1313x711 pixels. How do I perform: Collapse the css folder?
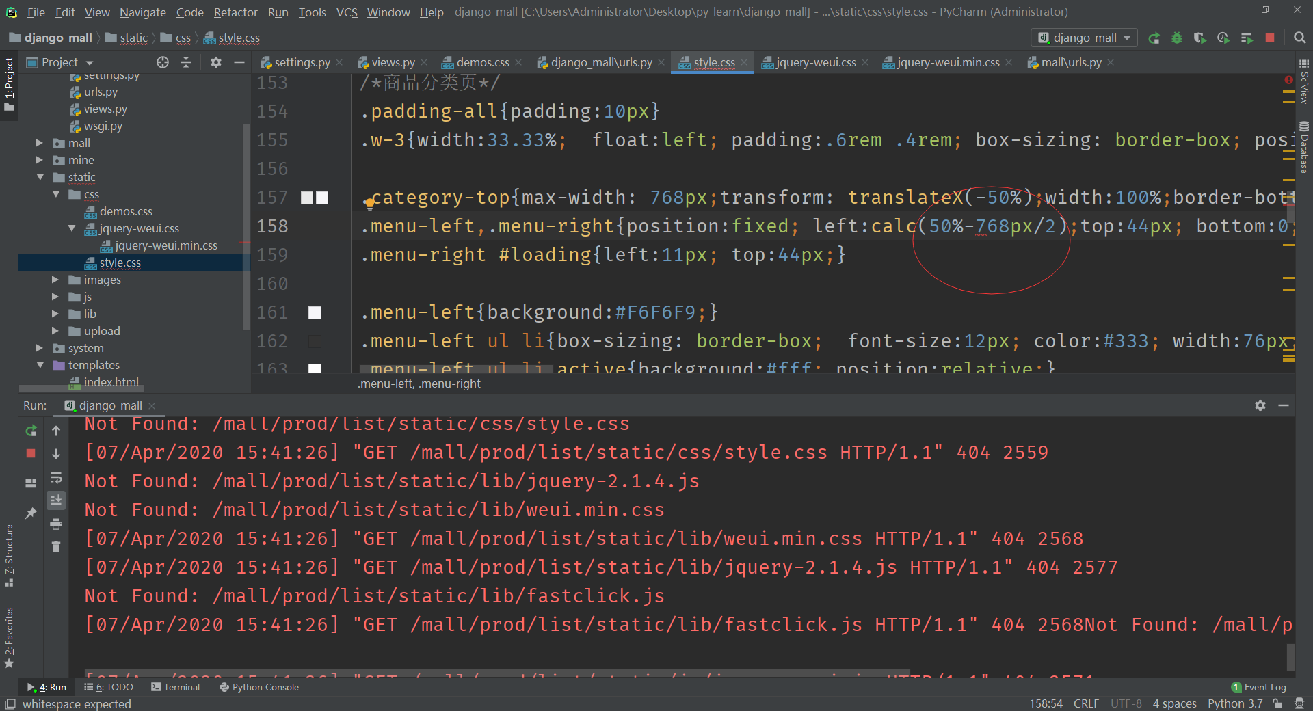click(x=55, y=194)
